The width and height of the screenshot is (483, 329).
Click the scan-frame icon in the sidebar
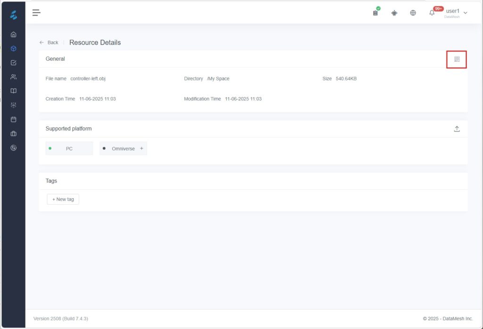click(14, 105)
